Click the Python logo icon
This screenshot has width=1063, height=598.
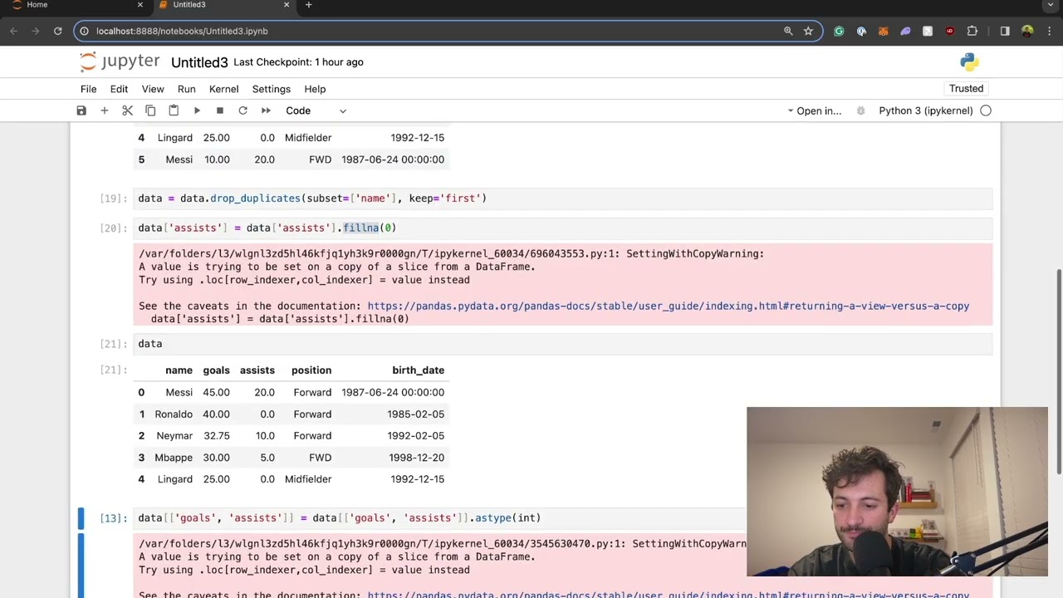click(x=969, y=62)
